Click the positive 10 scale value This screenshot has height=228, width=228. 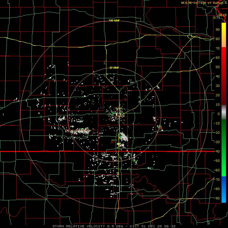coord(218,105)
